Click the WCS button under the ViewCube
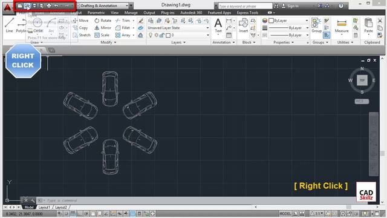 (x=362, y=101)
